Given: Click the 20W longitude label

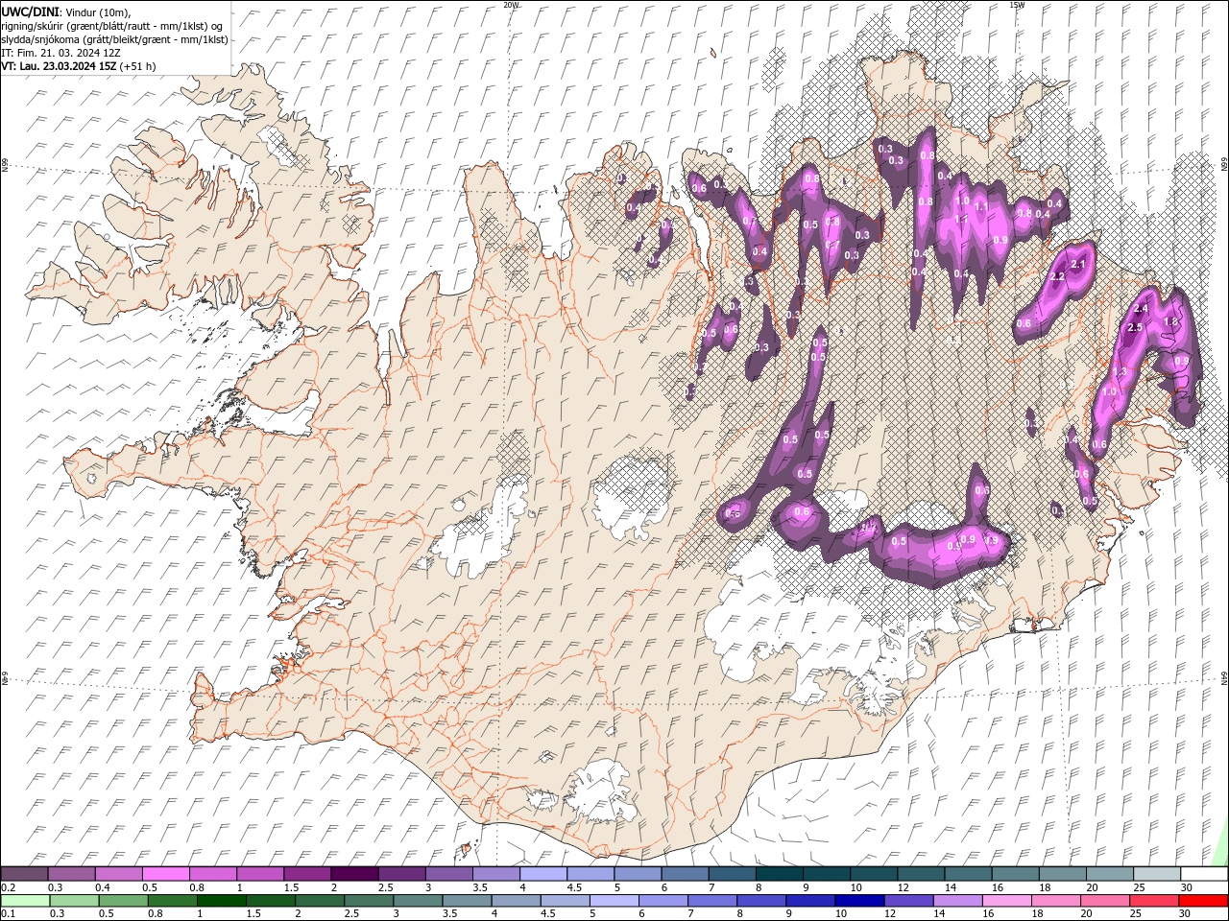Looking at the screenshot, I should coord(511,5).
